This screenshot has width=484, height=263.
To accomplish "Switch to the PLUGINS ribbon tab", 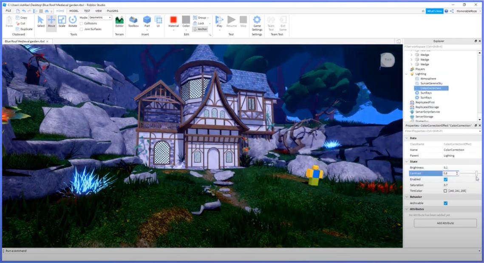I will [x=112, y=11].
